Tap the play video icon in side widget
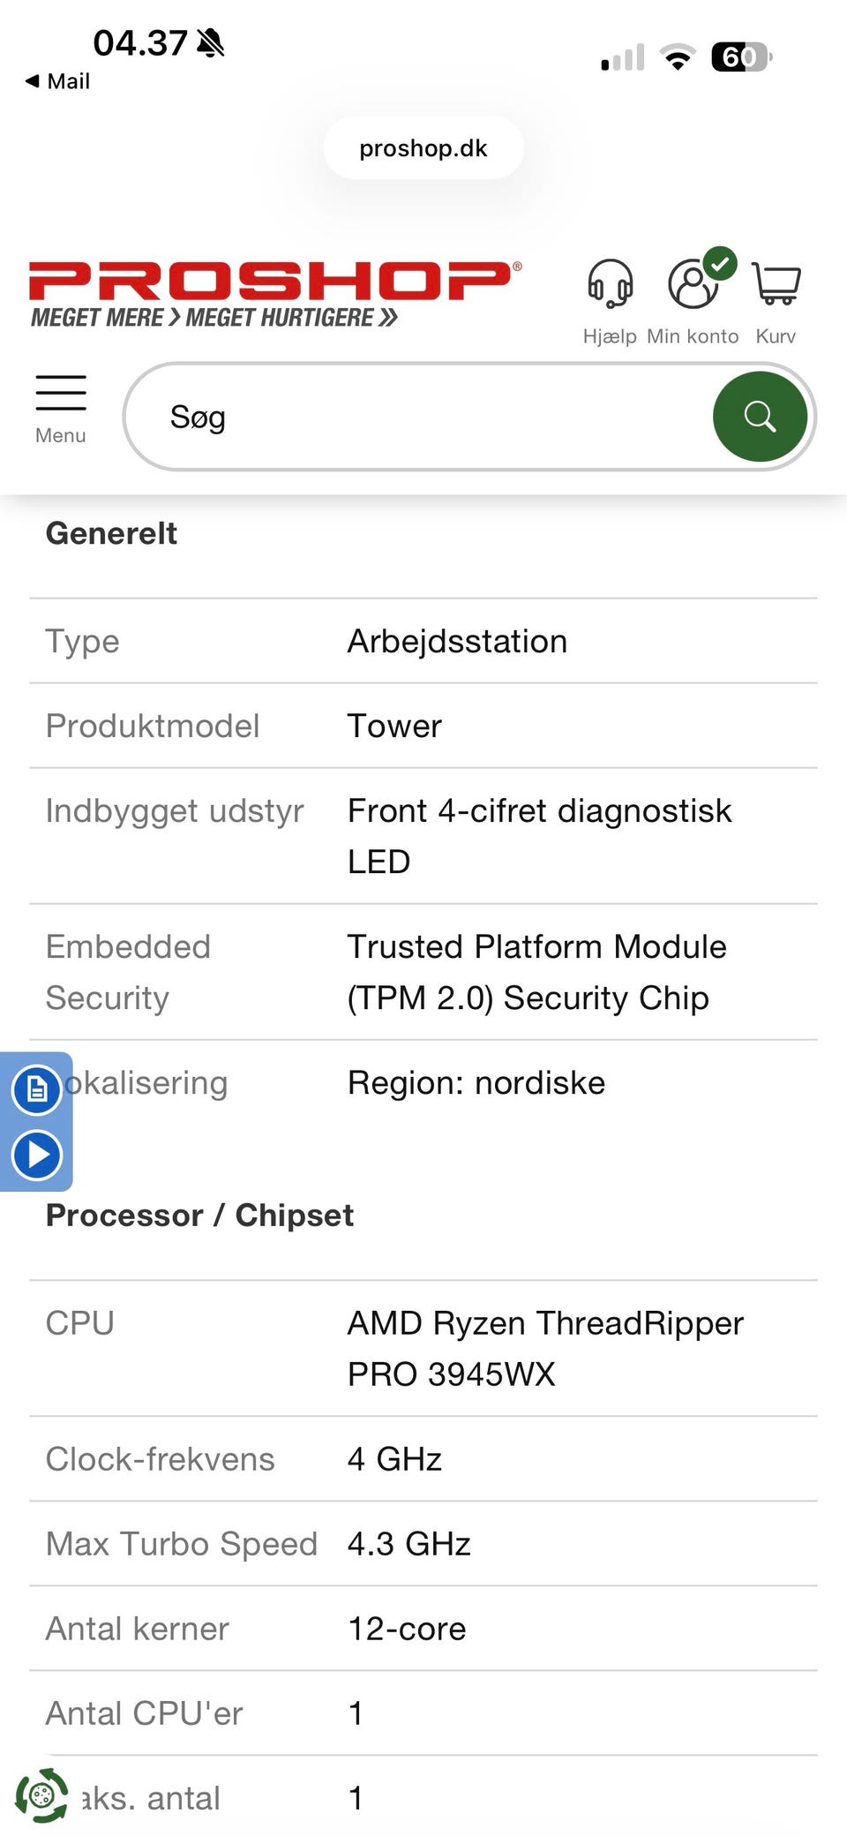Viewport: 847px width, 1837px height. tap(37, 1155)
